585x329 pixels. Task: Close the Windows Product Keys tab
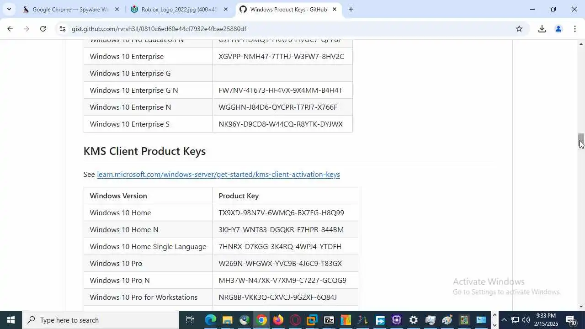[335, 9]
